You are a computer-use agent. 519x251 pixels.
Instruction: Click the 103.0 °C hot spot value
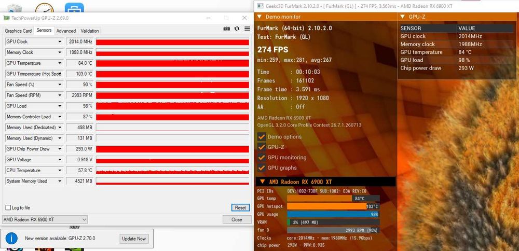pos(80,74)
